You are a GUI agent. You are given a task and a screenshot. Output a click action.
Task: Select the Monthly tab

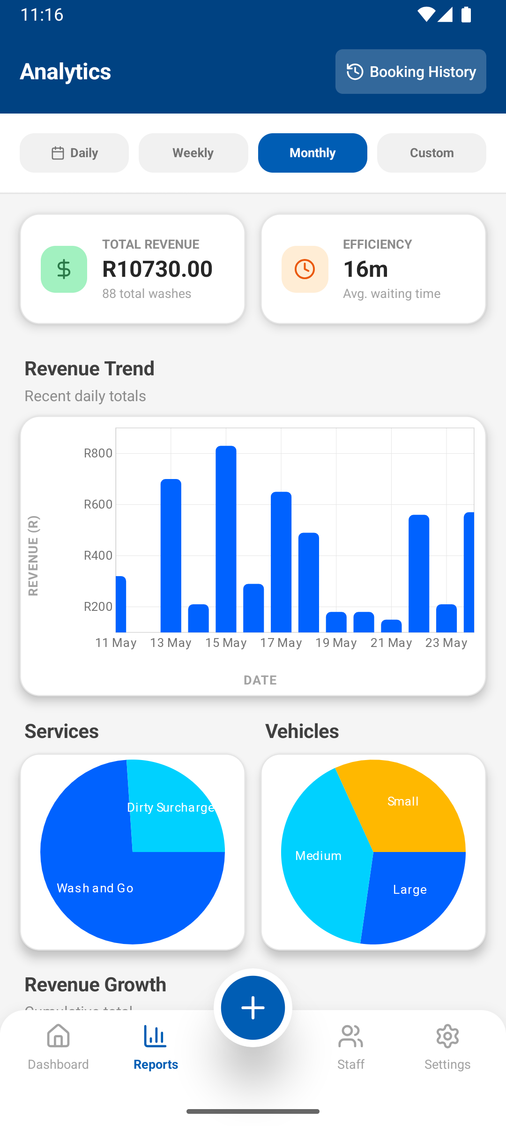tap(313, 153)
